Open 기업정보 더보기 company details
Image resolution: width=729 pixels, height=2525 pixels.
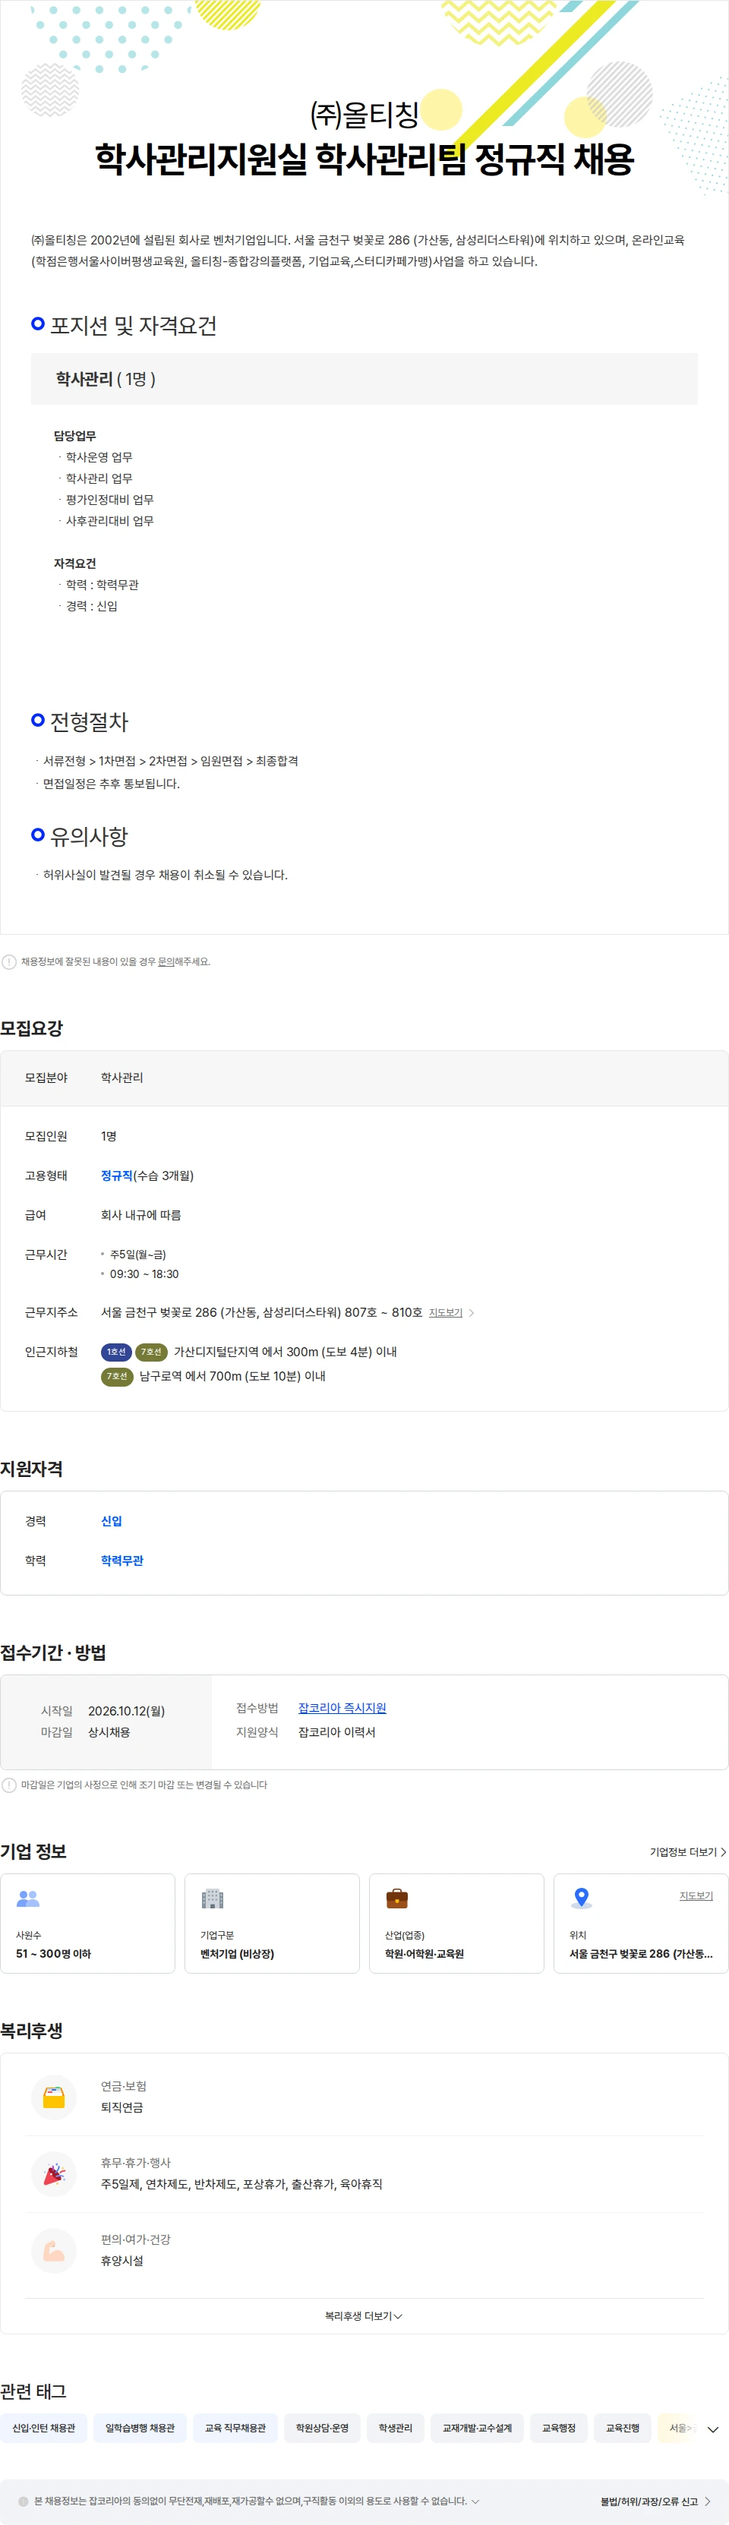click(688, 1851)
